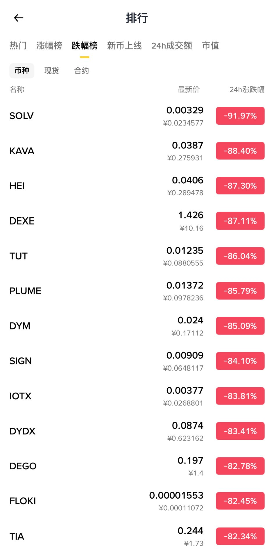The width and height of the screenshot is (274, 553).
Task: Sort by 名称 column header
Action: tap(17, 90)
